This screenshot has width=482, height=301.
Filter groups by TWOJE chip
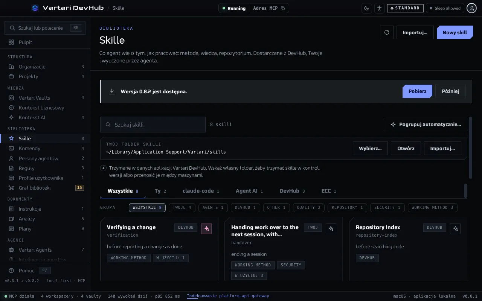(182, 207)
